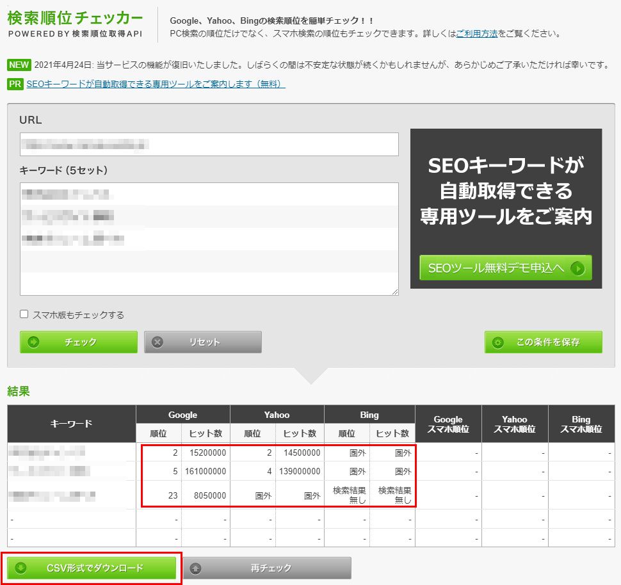Click the キーワード column header
621x585 pixels.
(71, 424)
